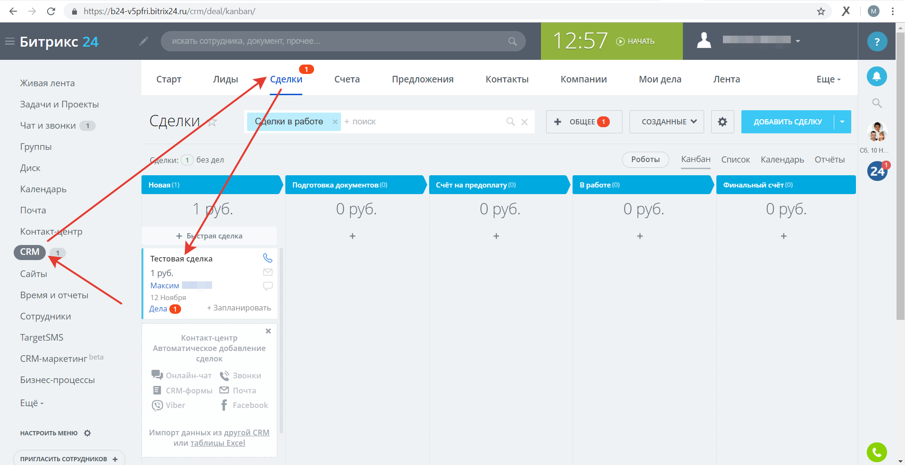The width and height of the screenshot is (905, 465).
Task: Open the Отчёты view
Action: click(830, 160)
